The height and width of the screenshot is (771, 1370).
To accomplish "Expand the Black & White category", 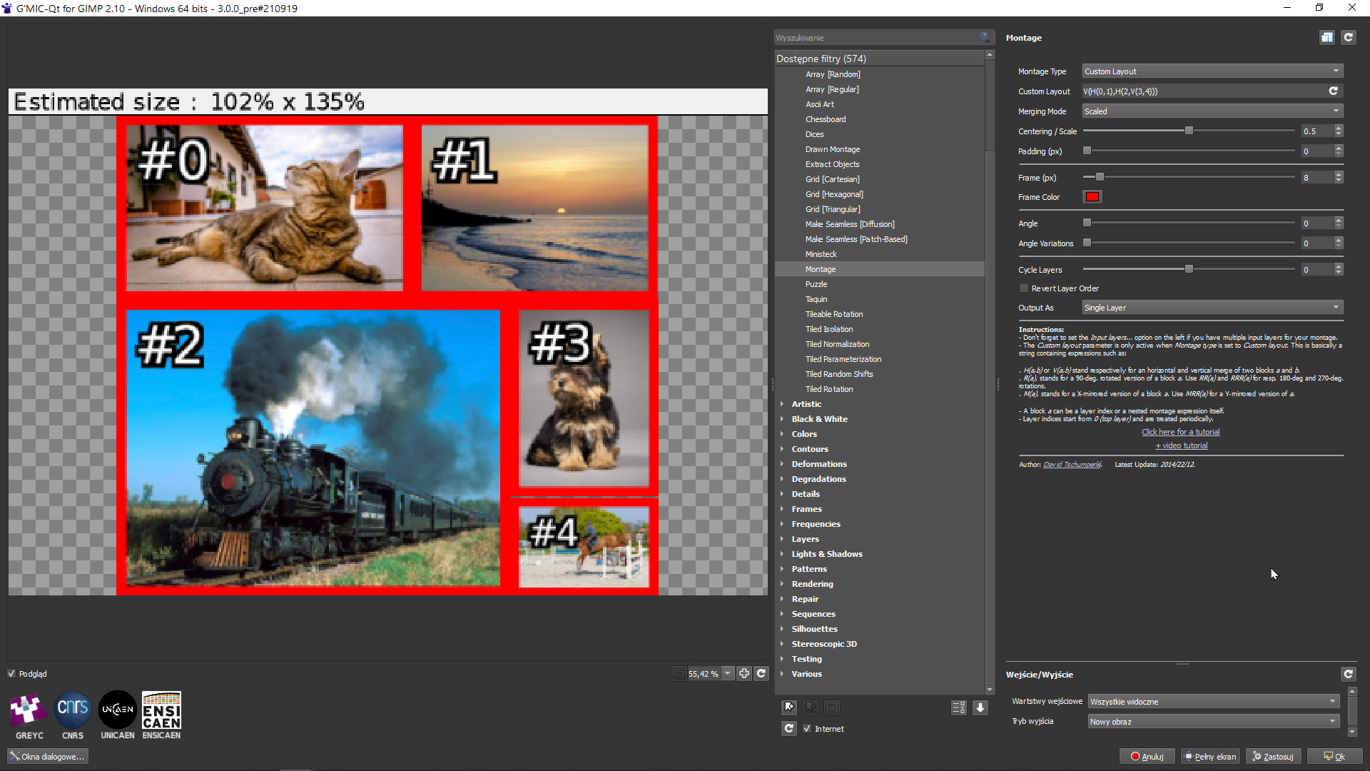I will tap(782, 419).
